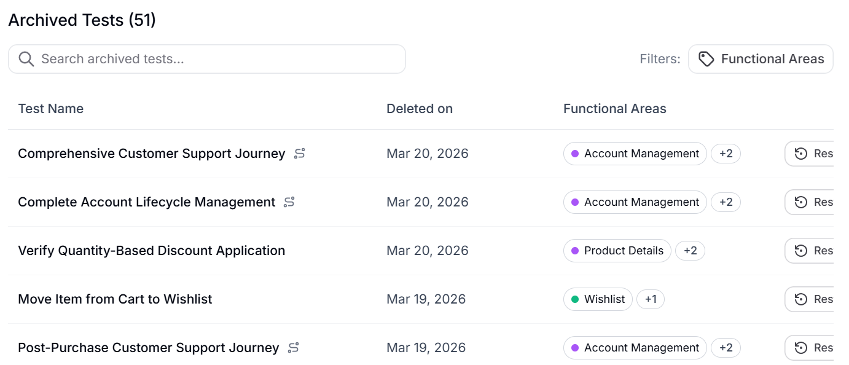This screenshot has height=365, width=849.
Task: Sort by the Test Name column header
Action: (51, 108)
